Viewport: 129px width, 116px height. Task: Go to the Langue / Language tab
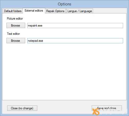click(80, 11)
